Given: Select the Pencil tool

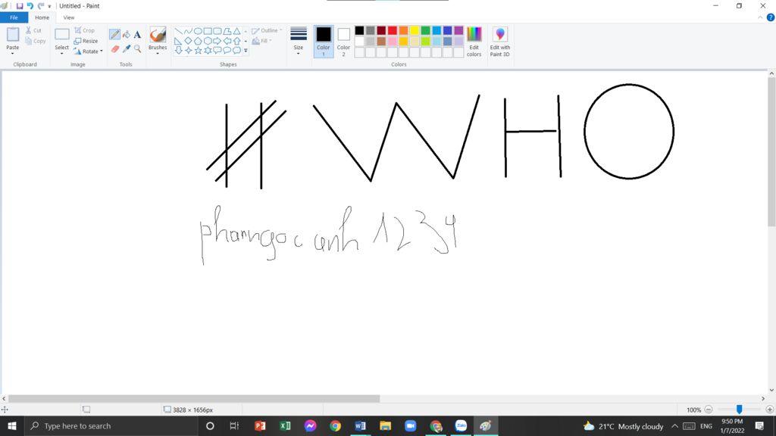Looking at the screenshot, I should [x=115, y=34].
